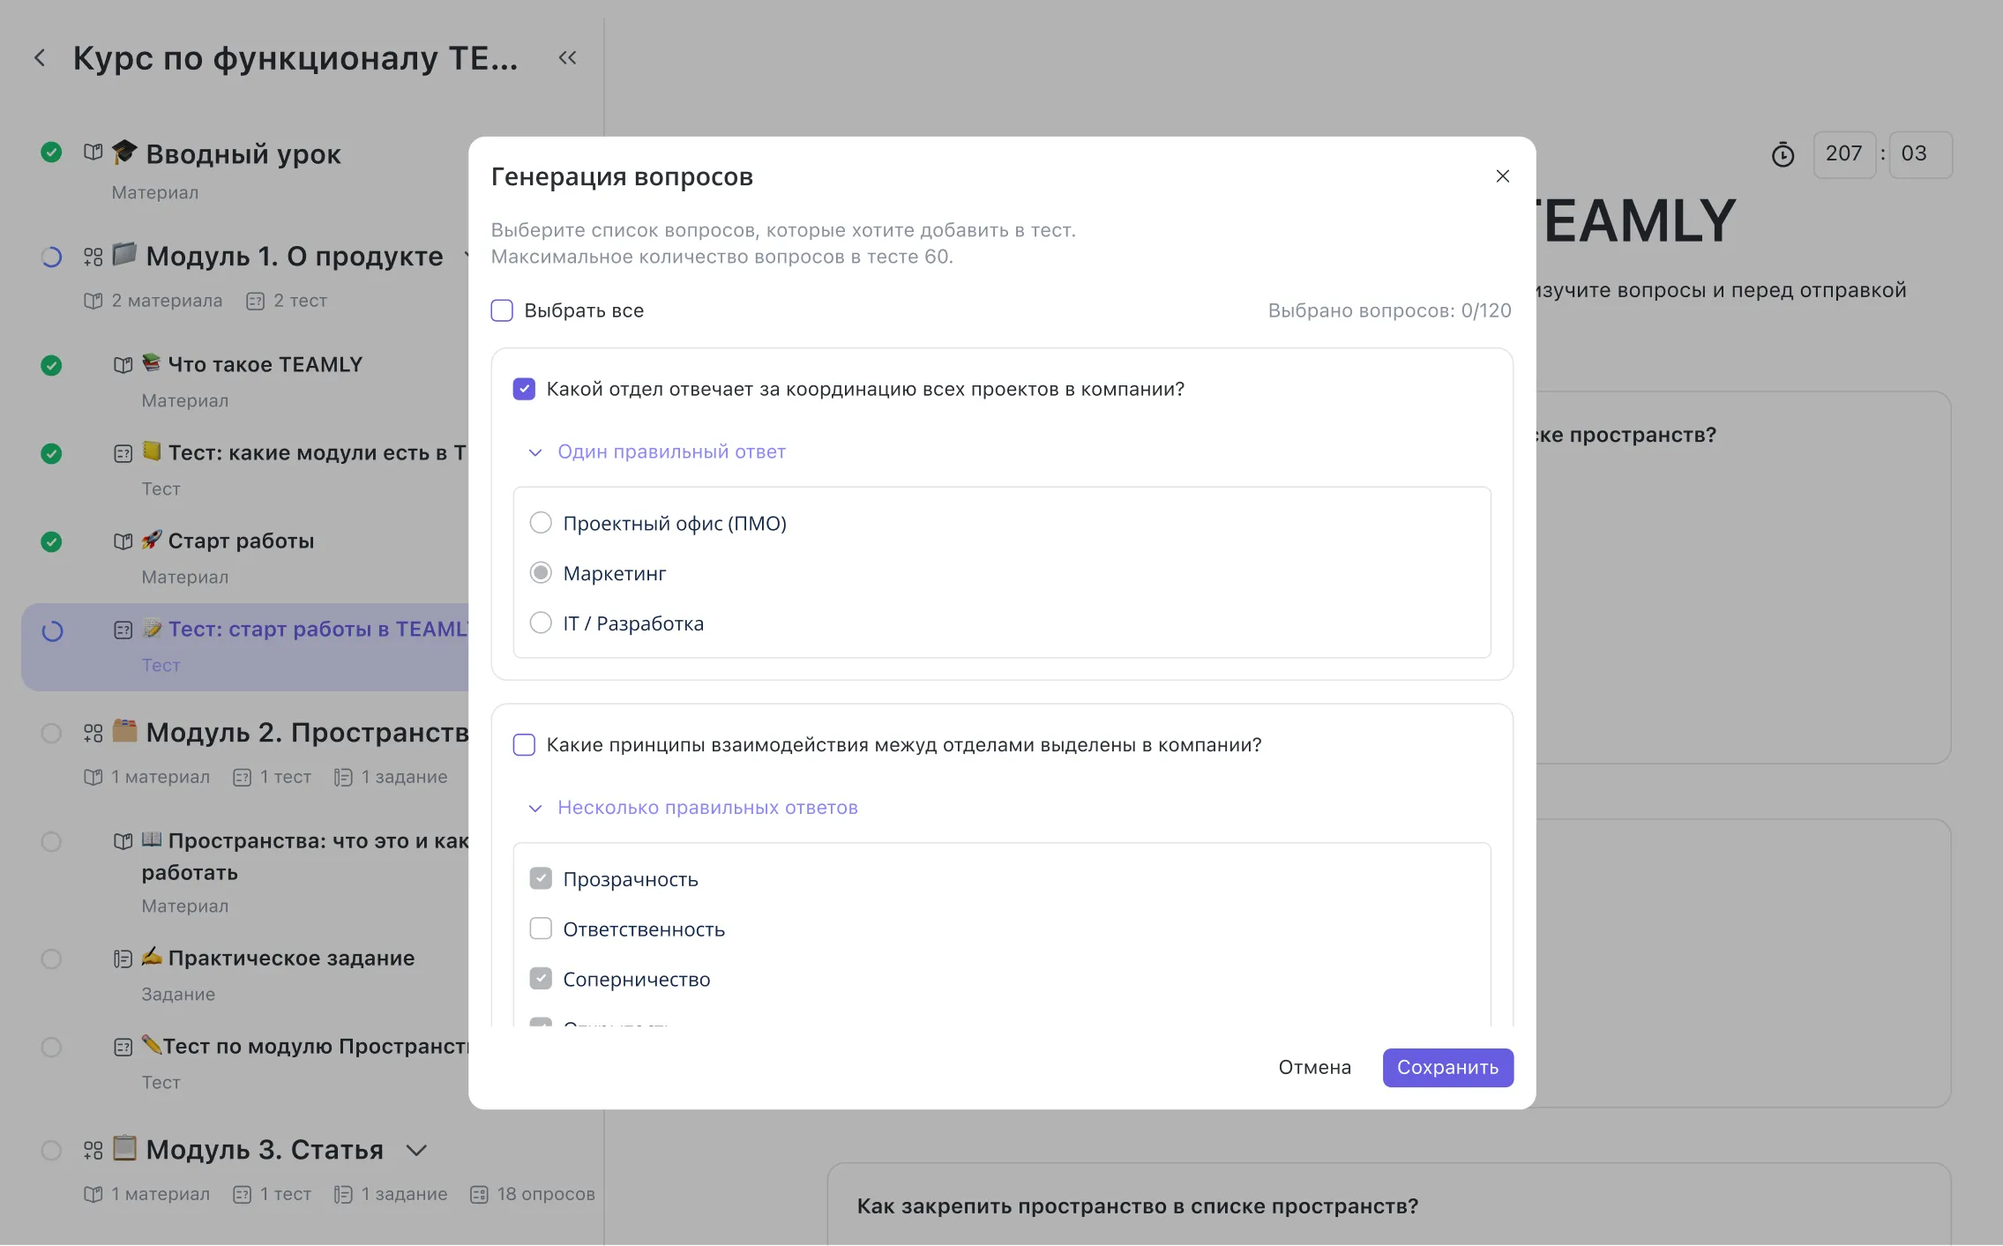Viewport: 2003px width, 1246px height.
Task: Enable the Выбрать все checkbox
Action: (502, 310)
